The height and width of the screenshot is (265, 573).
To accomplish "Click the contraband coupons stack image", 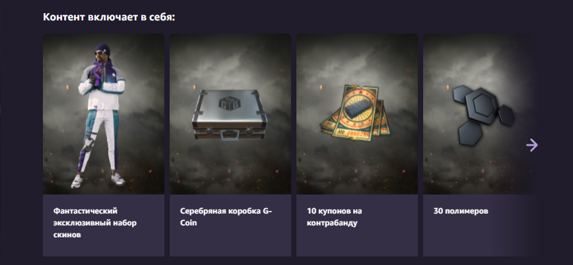I will coord(357,114).
